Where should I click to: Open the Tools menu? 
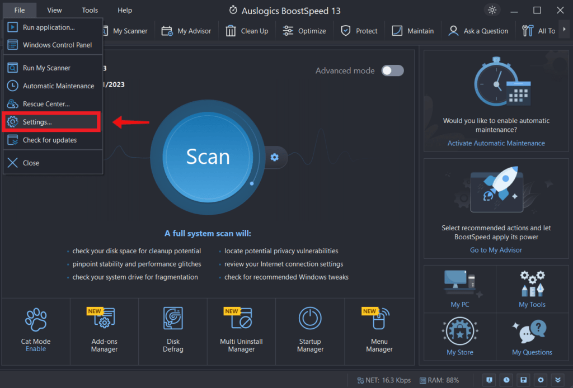tap(90, 10)
